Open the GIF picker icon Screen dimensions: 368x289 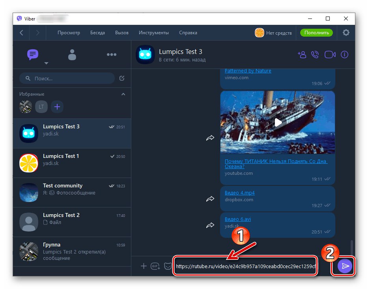(155, 266)
